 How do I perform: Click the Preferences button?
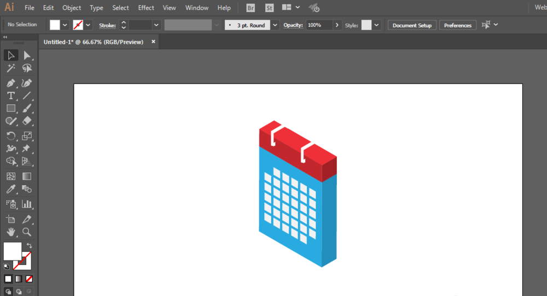tap(457, 25)
